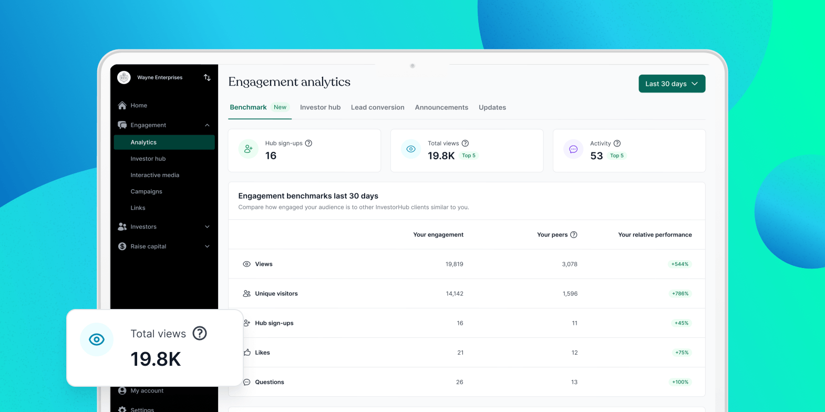Screen dimensions: 825x412
Task: Click the 19.8K value in zoomed callout
Action: (x=156, y=359)
